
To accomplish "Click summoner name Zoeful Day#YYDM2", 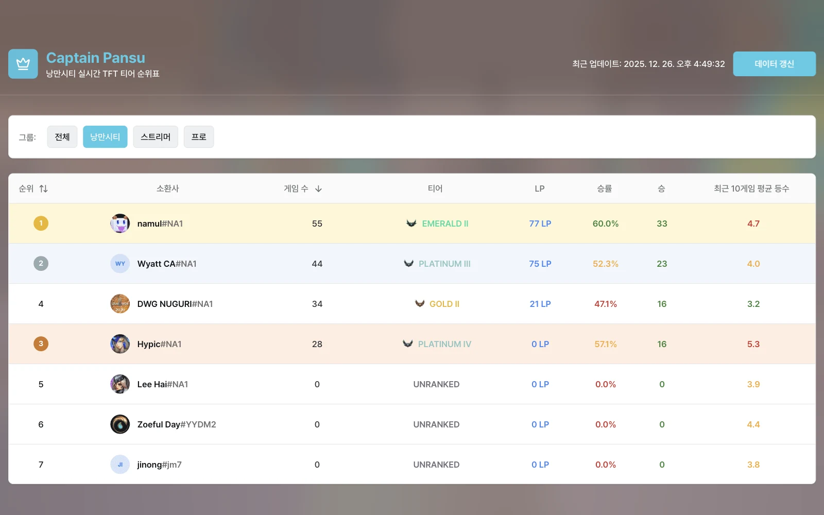I will 177,424.
